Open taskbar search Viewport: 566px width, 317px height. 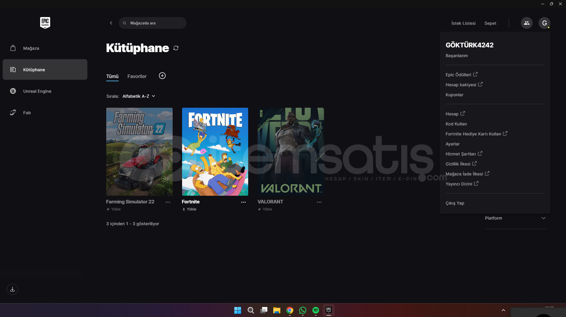coord(251,310)
